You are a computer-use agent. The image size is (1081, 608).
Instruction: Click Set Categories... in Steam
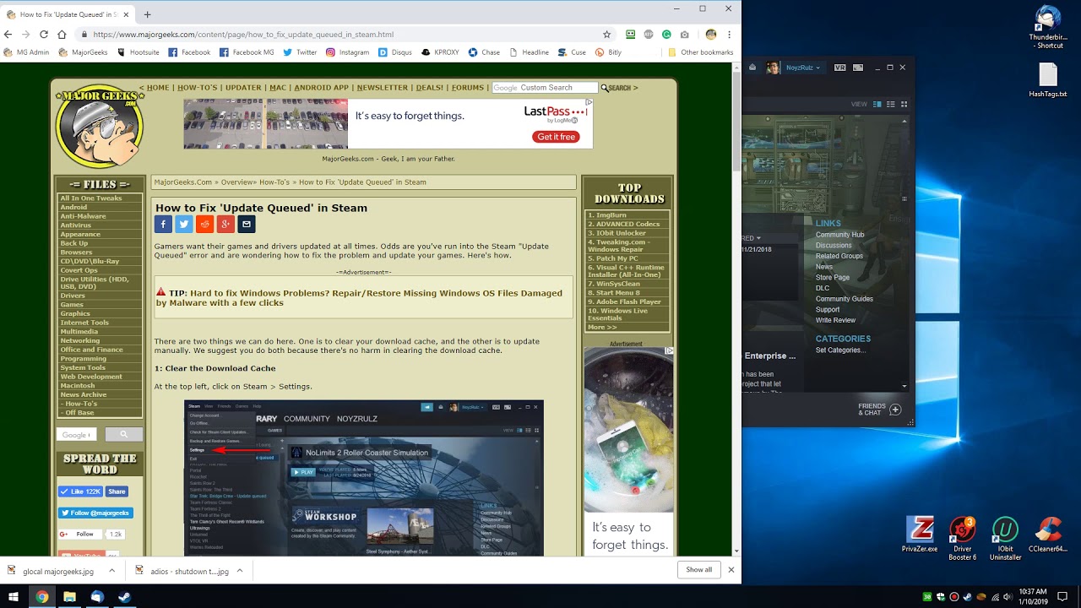tap(840, 350)
